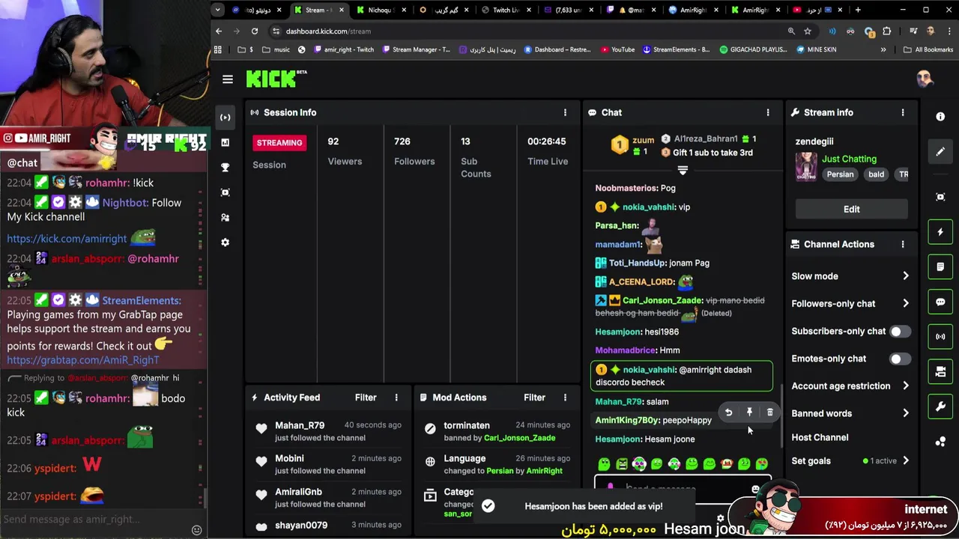
Task: Open Stream info three-dot options
Action: pyautogui.click(x=902, y=112)
